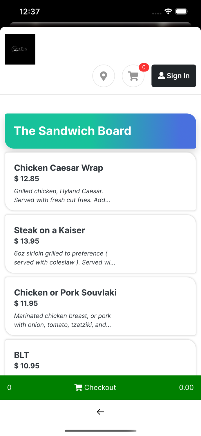Open the BLT menu item
The height and width of the screenshot is (436, 201).
[x=22, y=355]
